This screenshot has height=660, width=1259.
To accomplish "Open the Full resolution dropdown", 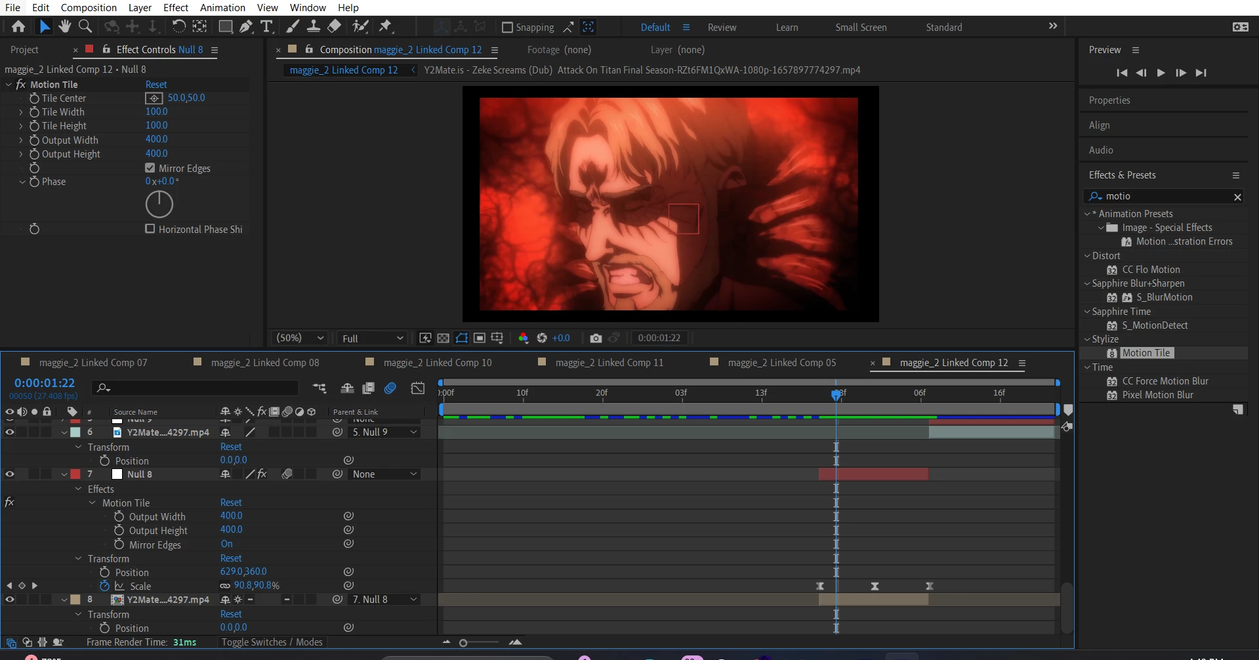I will pos(372,338).
